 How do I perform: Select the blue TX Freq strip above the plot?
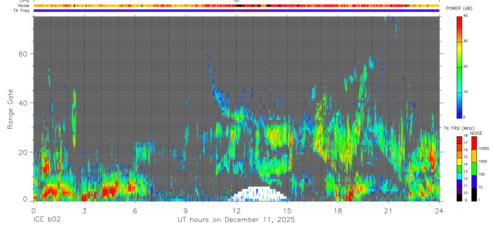[237, 10]
